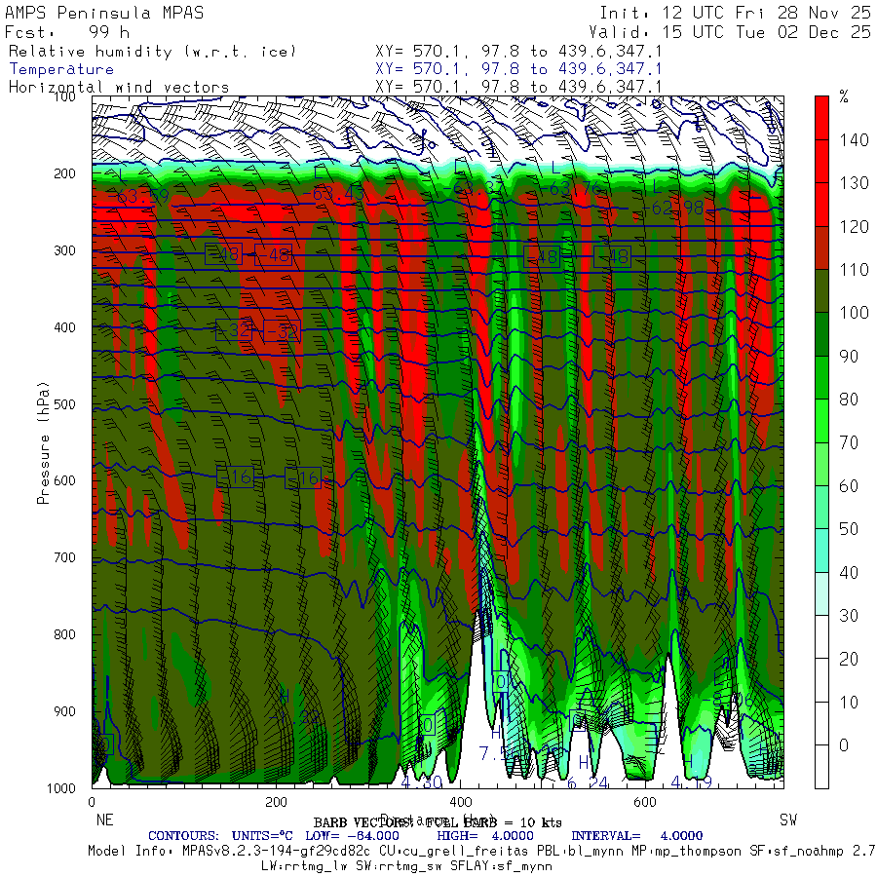Viewport: 877px width, 877px height.
Task: Click the temperature minimum label '-63.76'
Action: point(570,188)
